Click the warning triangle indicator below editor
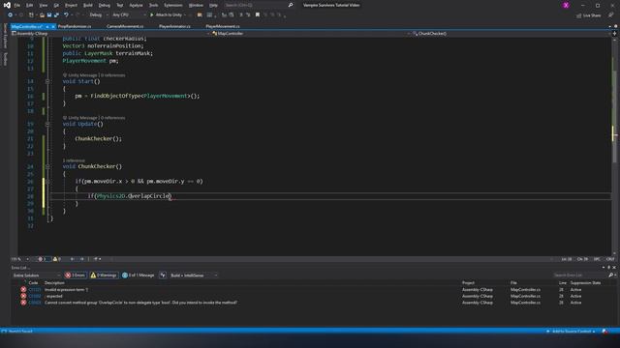The image size is (620, 348). 56,259
